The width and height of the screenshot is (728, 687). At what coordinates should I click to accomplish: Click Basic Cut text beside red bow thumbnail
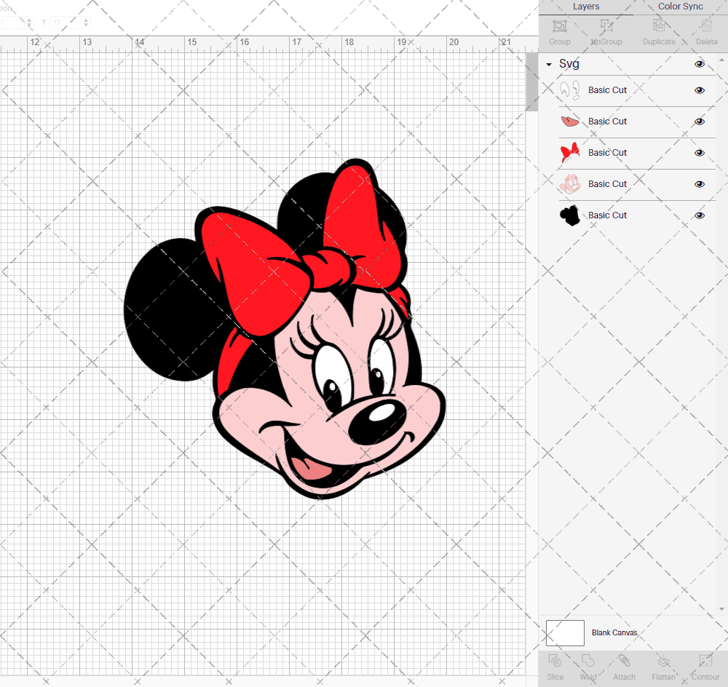coord(607,153)
